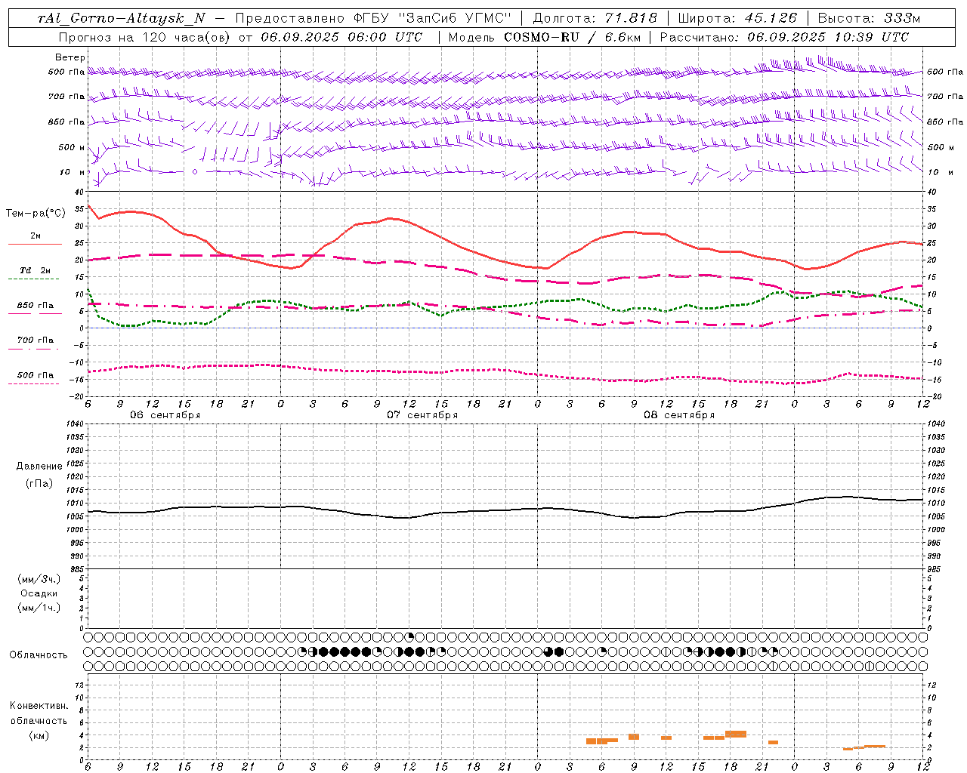
Task: Click "700 гПа" in the temperature legend
Action: 36,340
